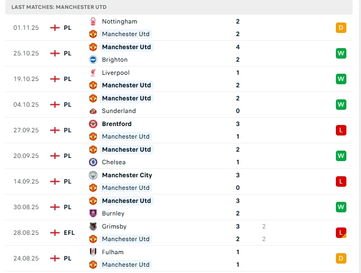The image size is (361, 273).
Task: Click the Chelsea club crest icon
Action: tap(93, 162)
